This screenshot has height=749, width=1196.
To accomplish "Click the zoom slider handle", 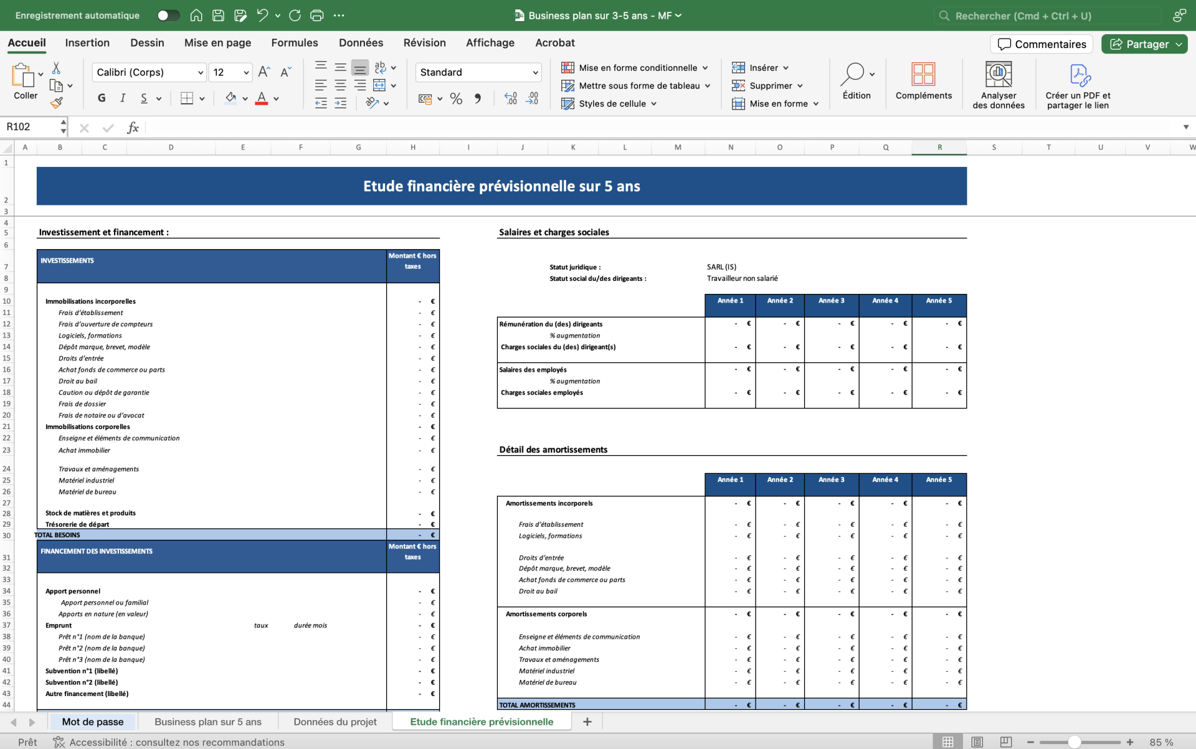I will 1075,742.
